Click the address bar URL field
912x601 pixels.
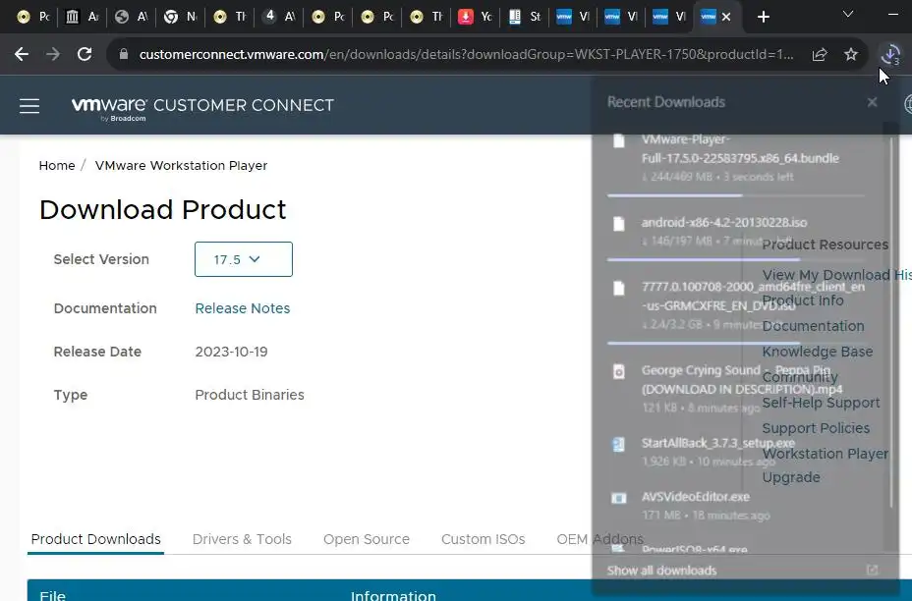[x=466, y=55]
